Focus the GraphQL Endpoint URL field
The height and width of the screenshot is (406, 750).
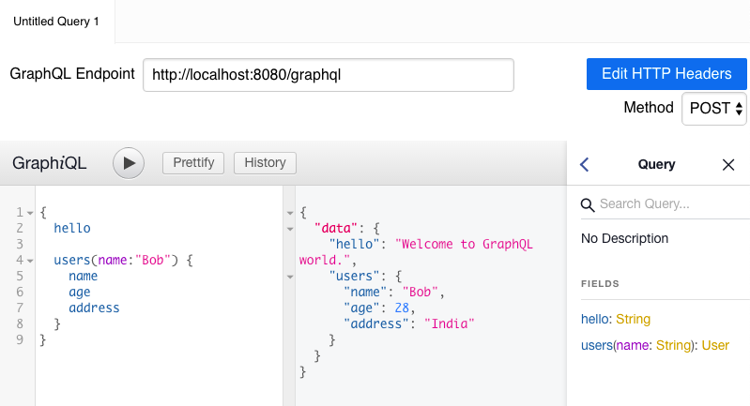click(329, 75)
